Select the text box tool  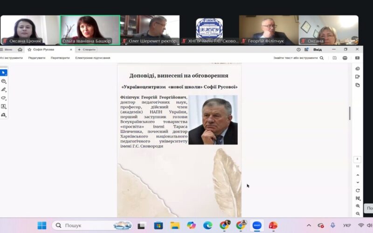(x=4, y=106)
